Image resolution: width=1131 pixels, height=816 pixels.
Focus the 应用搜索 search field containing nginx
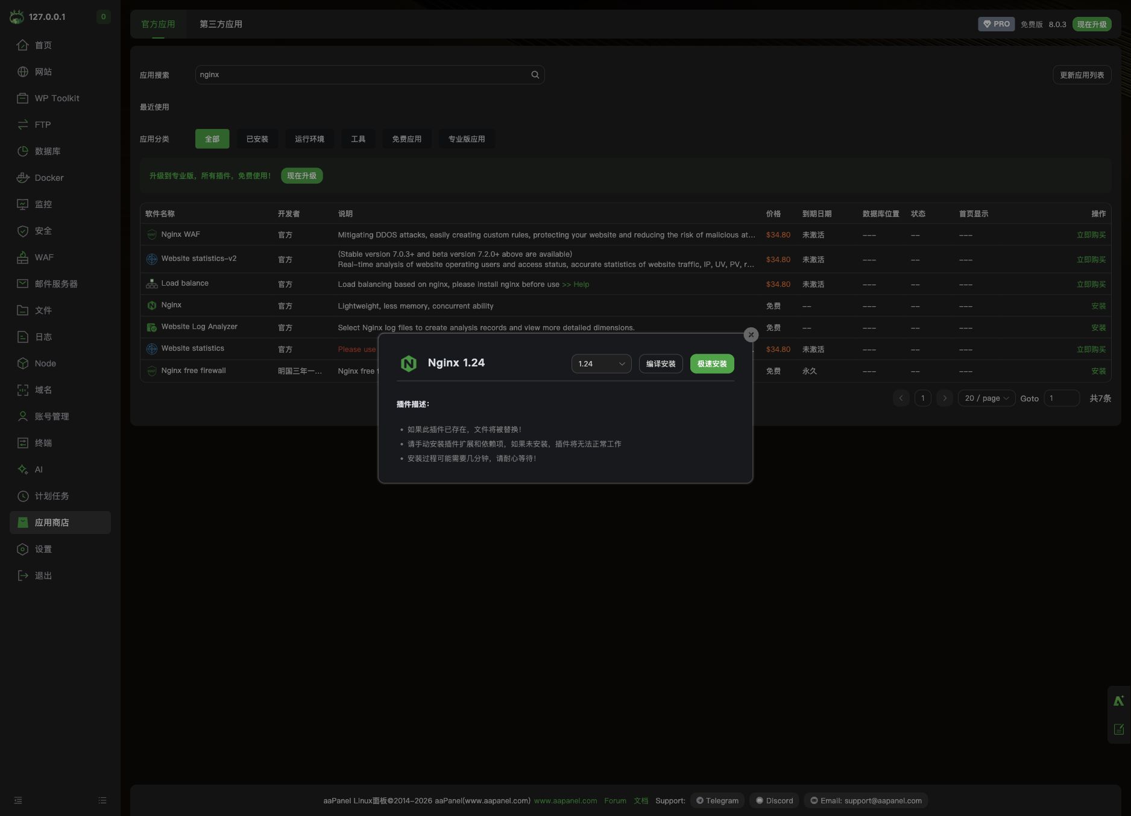(370, 75)
